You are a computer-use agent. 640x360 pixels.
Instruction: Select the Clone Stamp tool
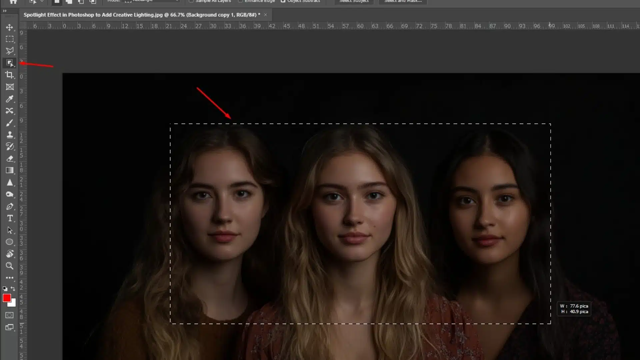10,135
